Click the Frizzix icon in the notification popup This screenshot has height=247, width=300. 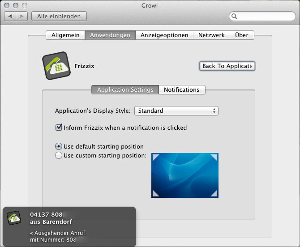click(x=14, y=218)
